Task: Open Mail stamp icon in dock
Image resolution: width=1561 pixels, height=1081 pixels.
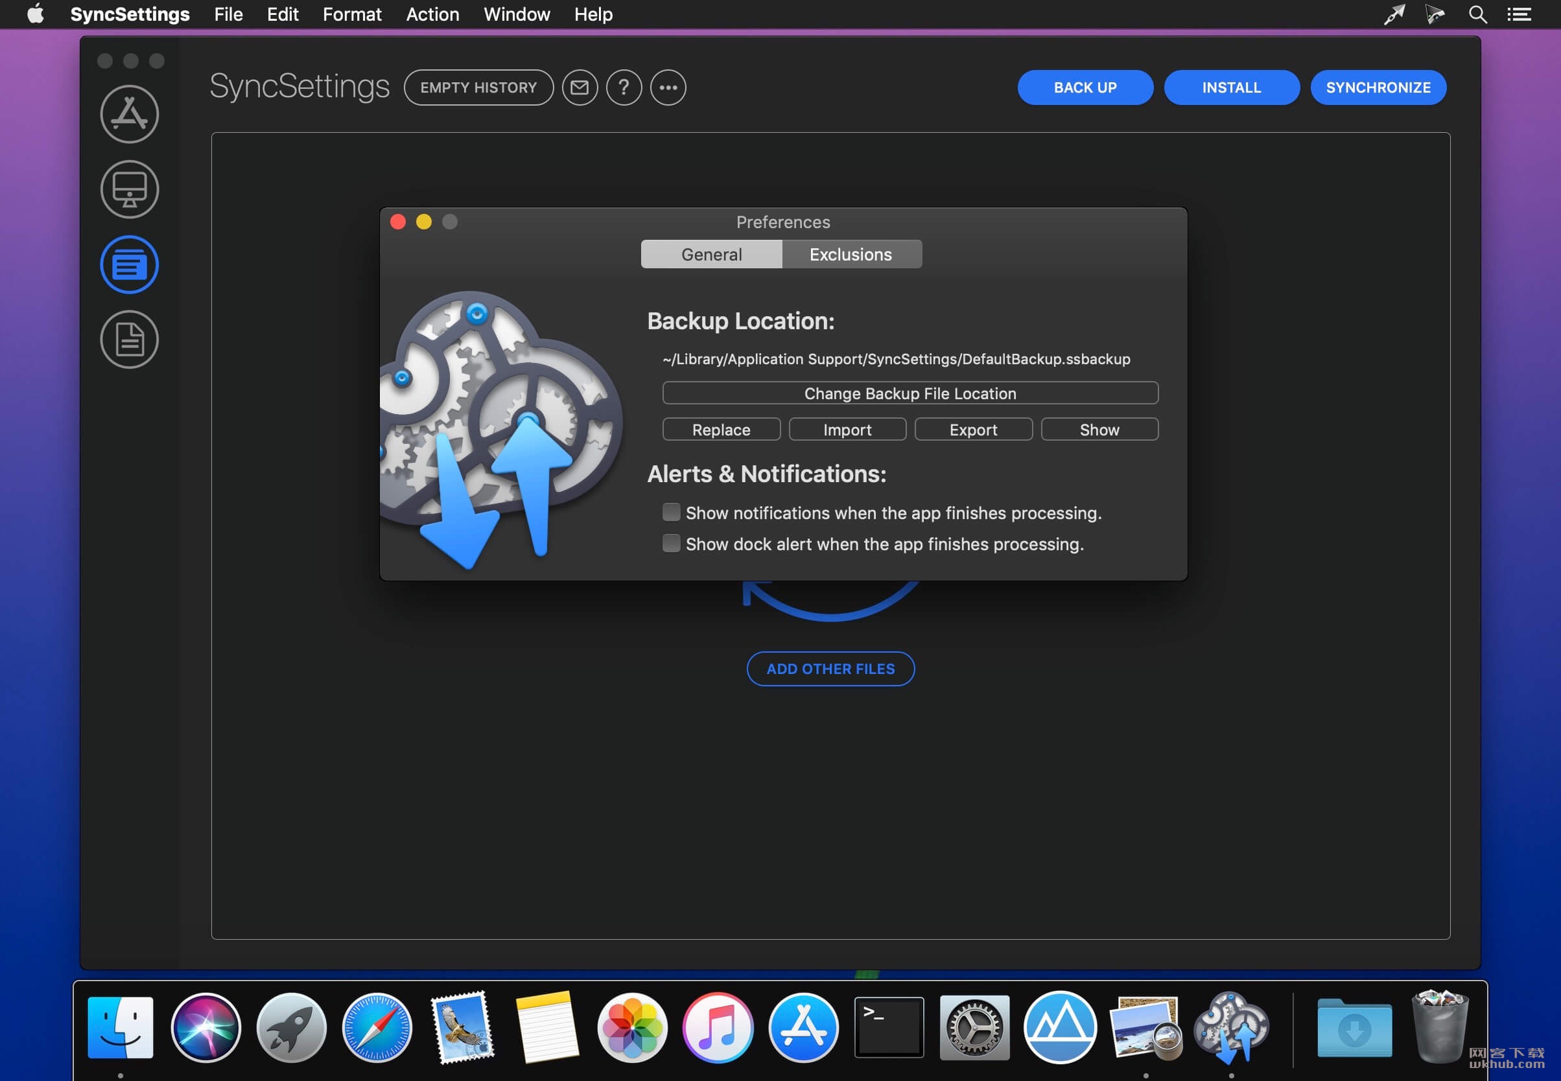Action: tap(462, 1027)
